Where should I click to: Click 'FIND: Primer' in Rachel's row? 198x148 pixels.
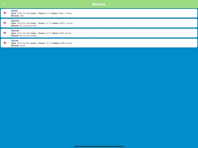coord(65,33)
